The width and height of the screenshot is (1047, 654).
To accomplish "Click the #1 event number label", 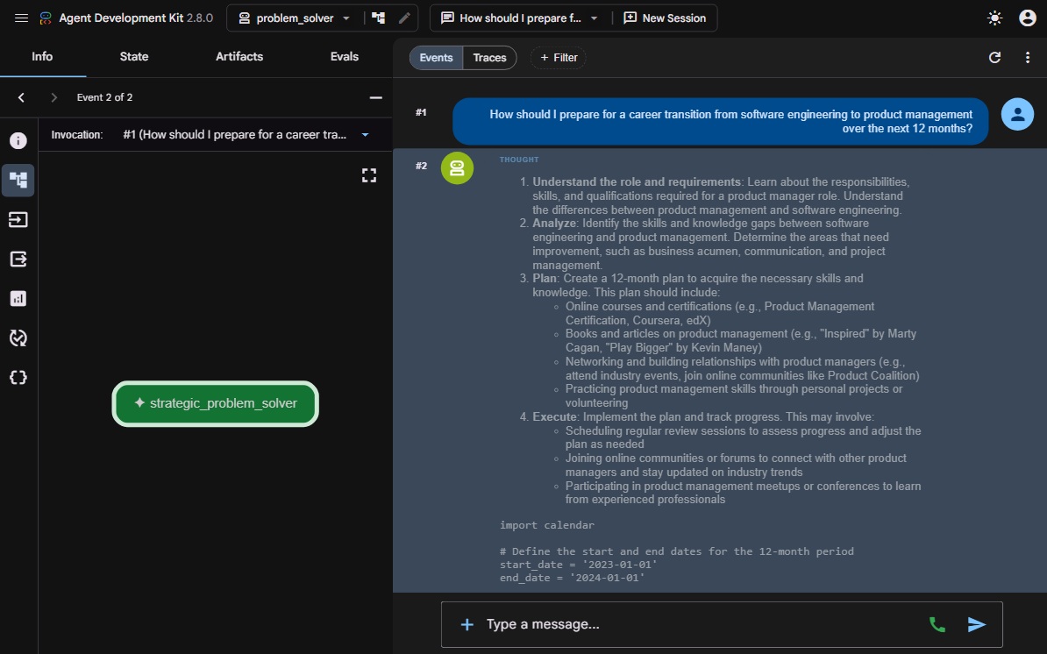I will [x=421, y=112].
